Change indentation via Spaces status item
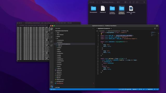 tap(135, 89)
